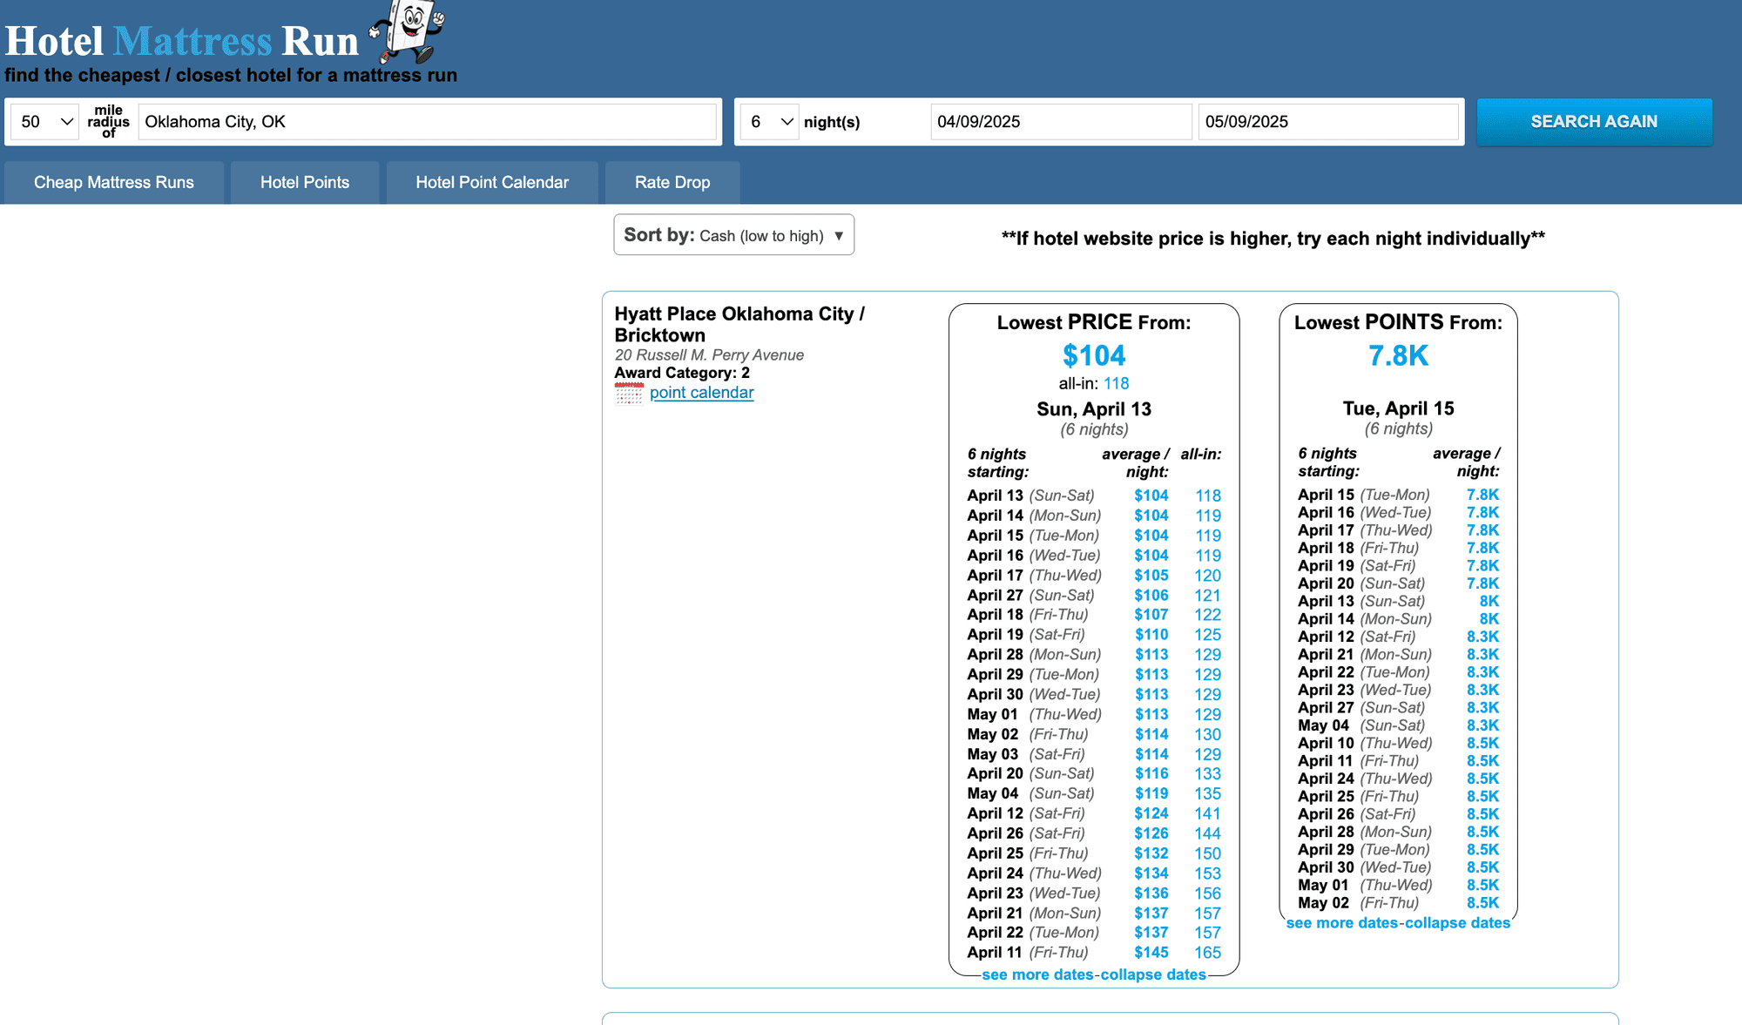Image resolution: width=1742 pixels, height=1025 pixels.
Task: Click $104 price for April 14 (Mon-Sun)
Action: [1151, 516]
